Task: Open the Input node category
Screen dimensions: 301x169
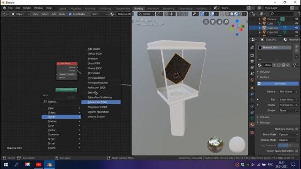Action: tap(61, 108)
